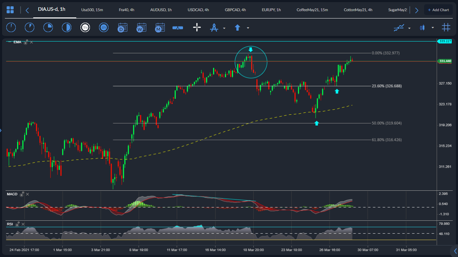
Task: Open RSI indicator settings gear
Action: (x=17, y=224)
